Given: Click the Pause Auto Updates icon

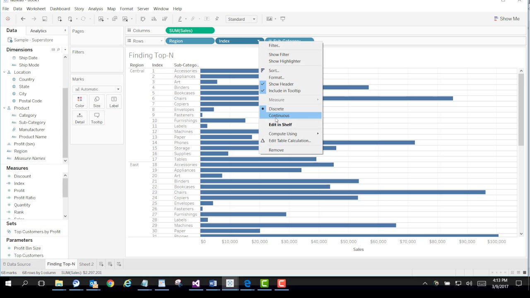Looking at the screenshot, I should tap(70, 19).
